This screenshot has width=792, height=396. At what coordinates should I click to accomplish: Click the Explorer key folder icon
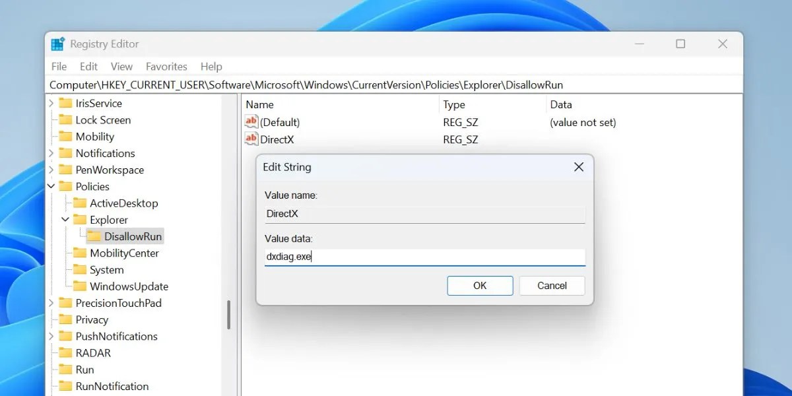tap(81, 219)
